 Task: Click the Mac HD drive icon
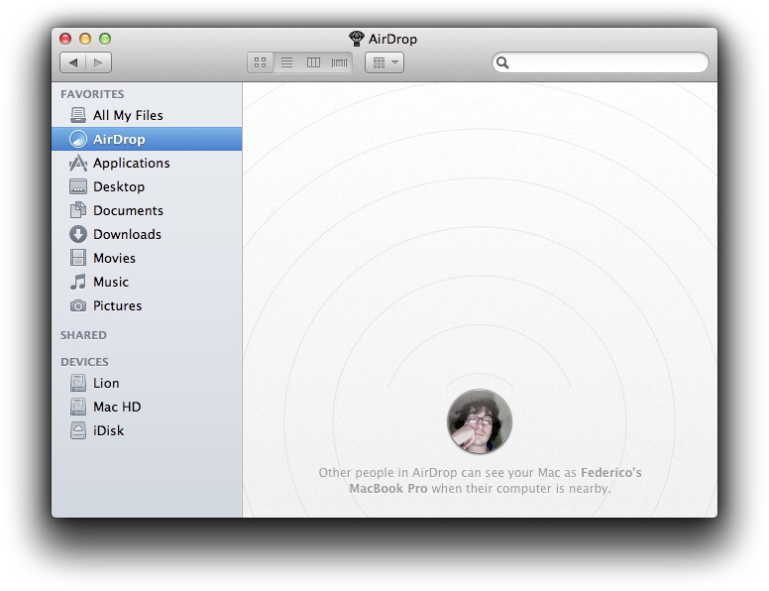pos(78,407)
